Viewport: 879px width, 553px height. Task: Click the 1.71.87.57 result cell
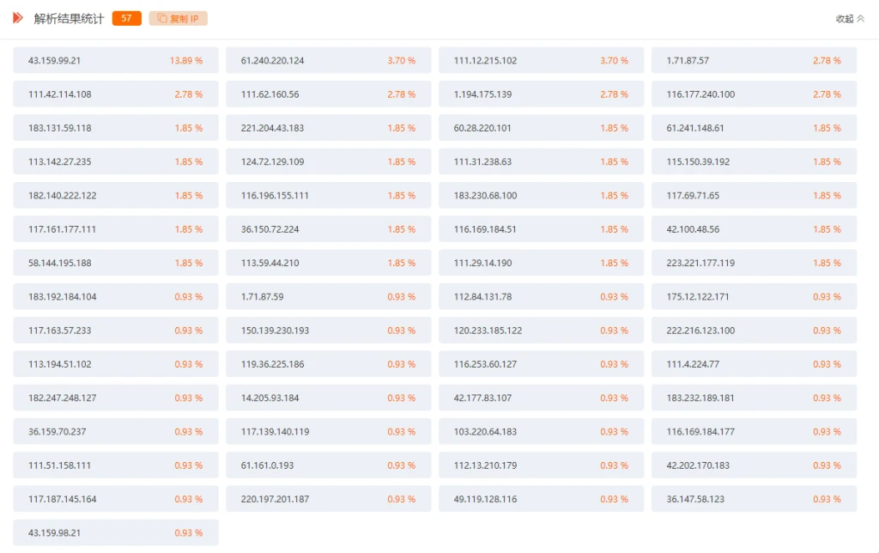point(688,61)
